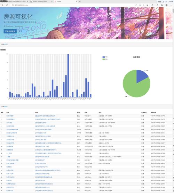Close the currently active third tab
This screenshot has height=193, width=174.
coord(76,2)
